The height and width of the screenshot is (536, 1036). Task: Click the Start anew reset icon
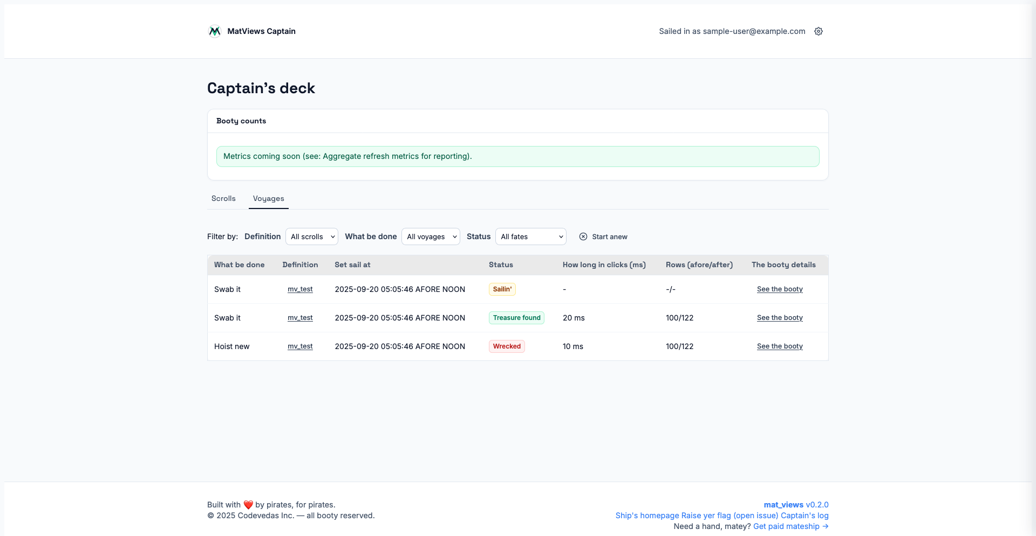(583, 236)
